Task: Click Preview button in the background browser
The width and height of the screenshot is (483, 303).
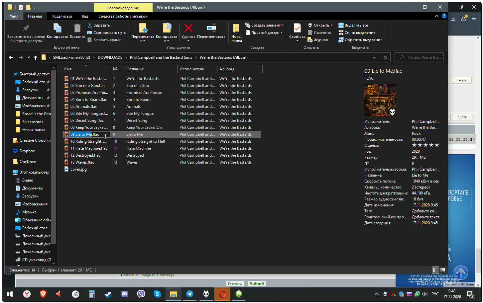Action: tap(235, 284)
